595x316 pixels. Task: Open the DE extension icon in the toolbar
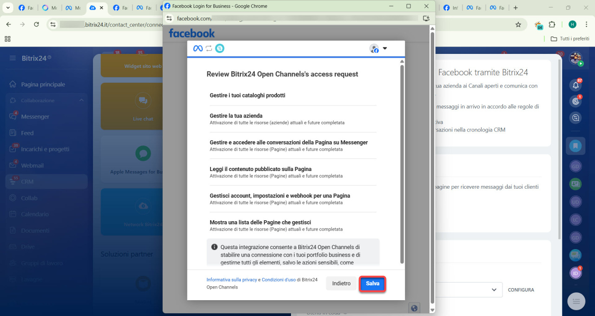click(x=539, y=25)
